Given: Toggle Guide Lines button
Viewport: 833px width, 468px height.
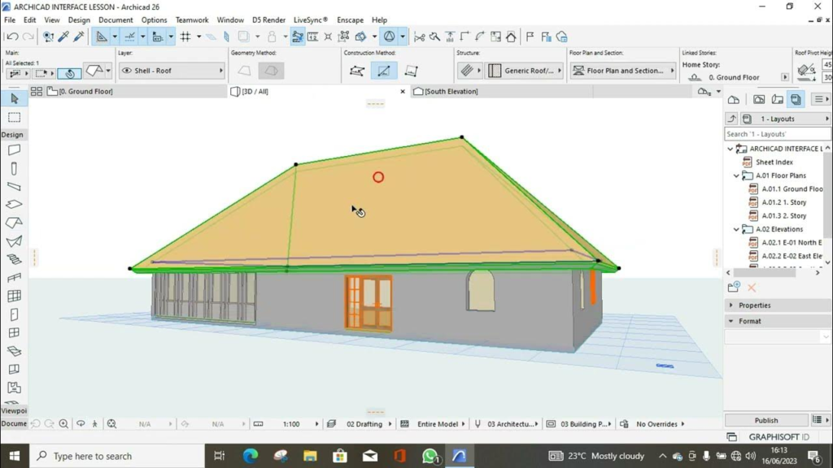Looking at the screenshot, I should [102, 37].
